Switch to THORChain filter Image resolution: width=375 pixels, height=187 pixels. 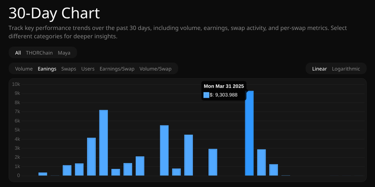pyautogui.click(x=39, y=53)
